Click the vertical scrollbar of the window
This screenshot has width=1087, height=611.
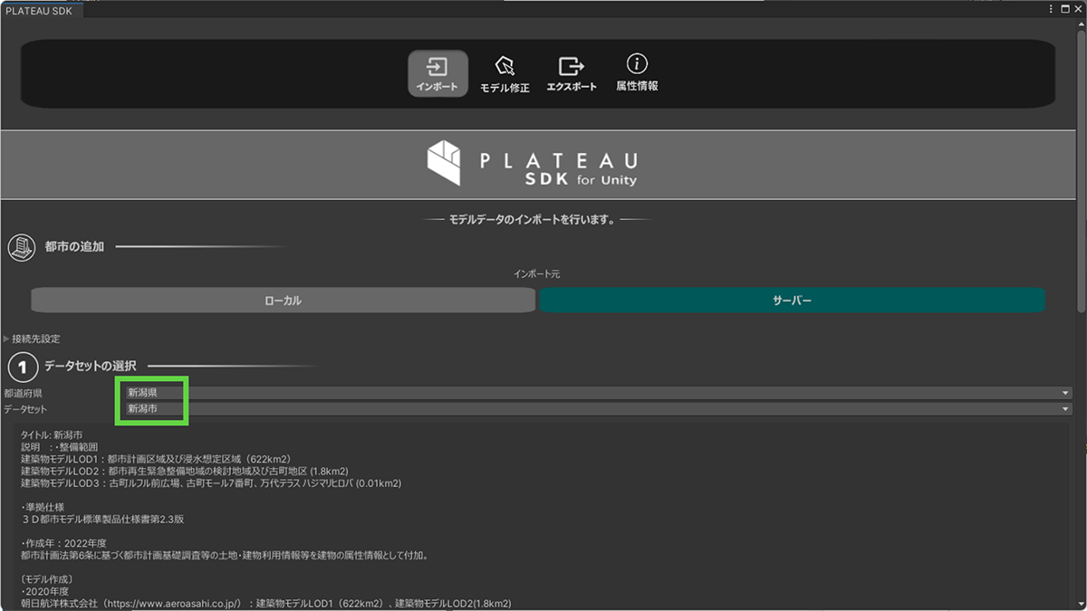pos(1081,172)
